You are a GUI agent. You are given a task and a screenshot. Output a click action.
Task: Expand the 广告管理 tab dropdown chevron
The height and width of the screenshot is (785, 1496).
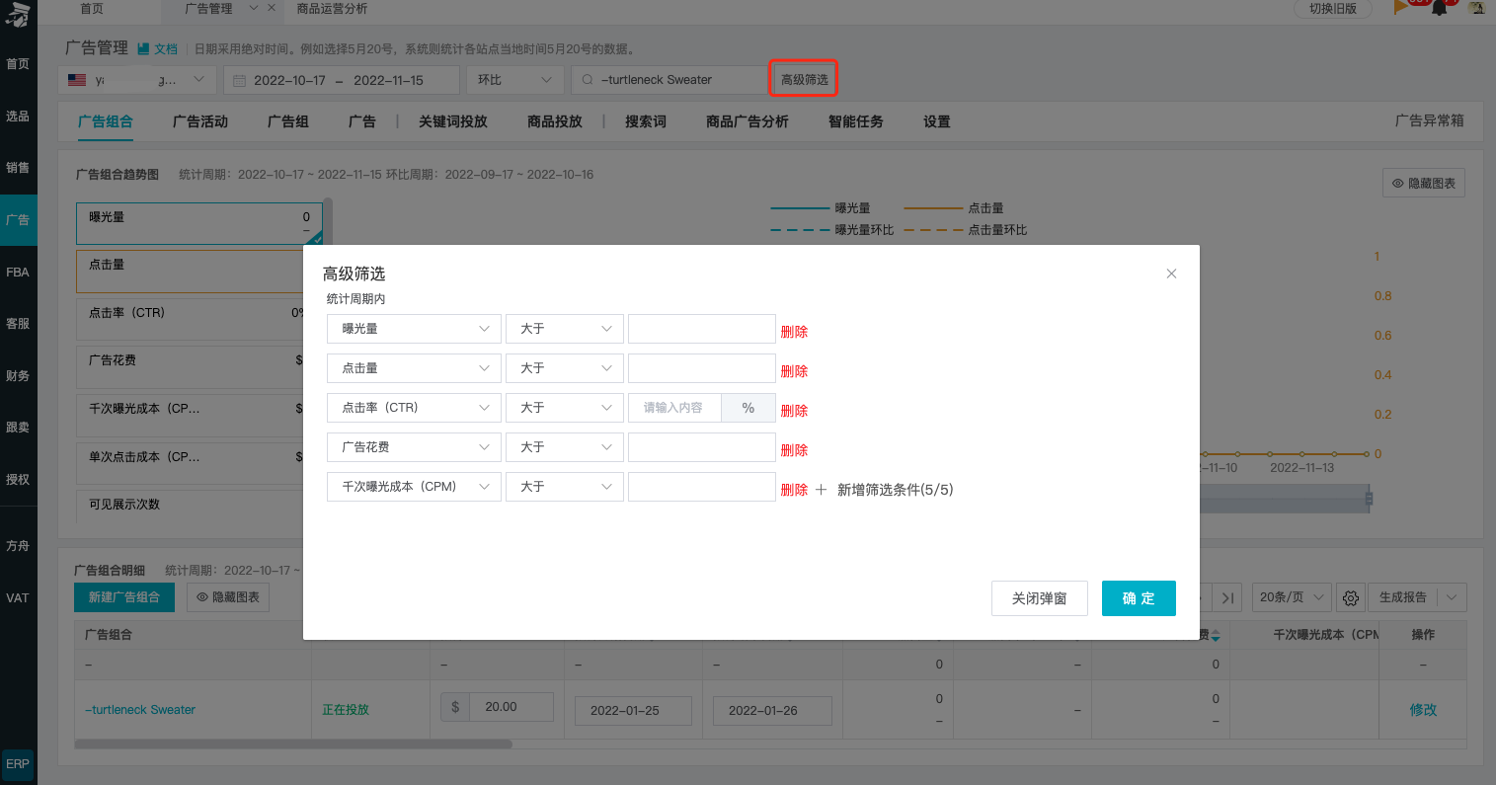click(x=254, y=8)
